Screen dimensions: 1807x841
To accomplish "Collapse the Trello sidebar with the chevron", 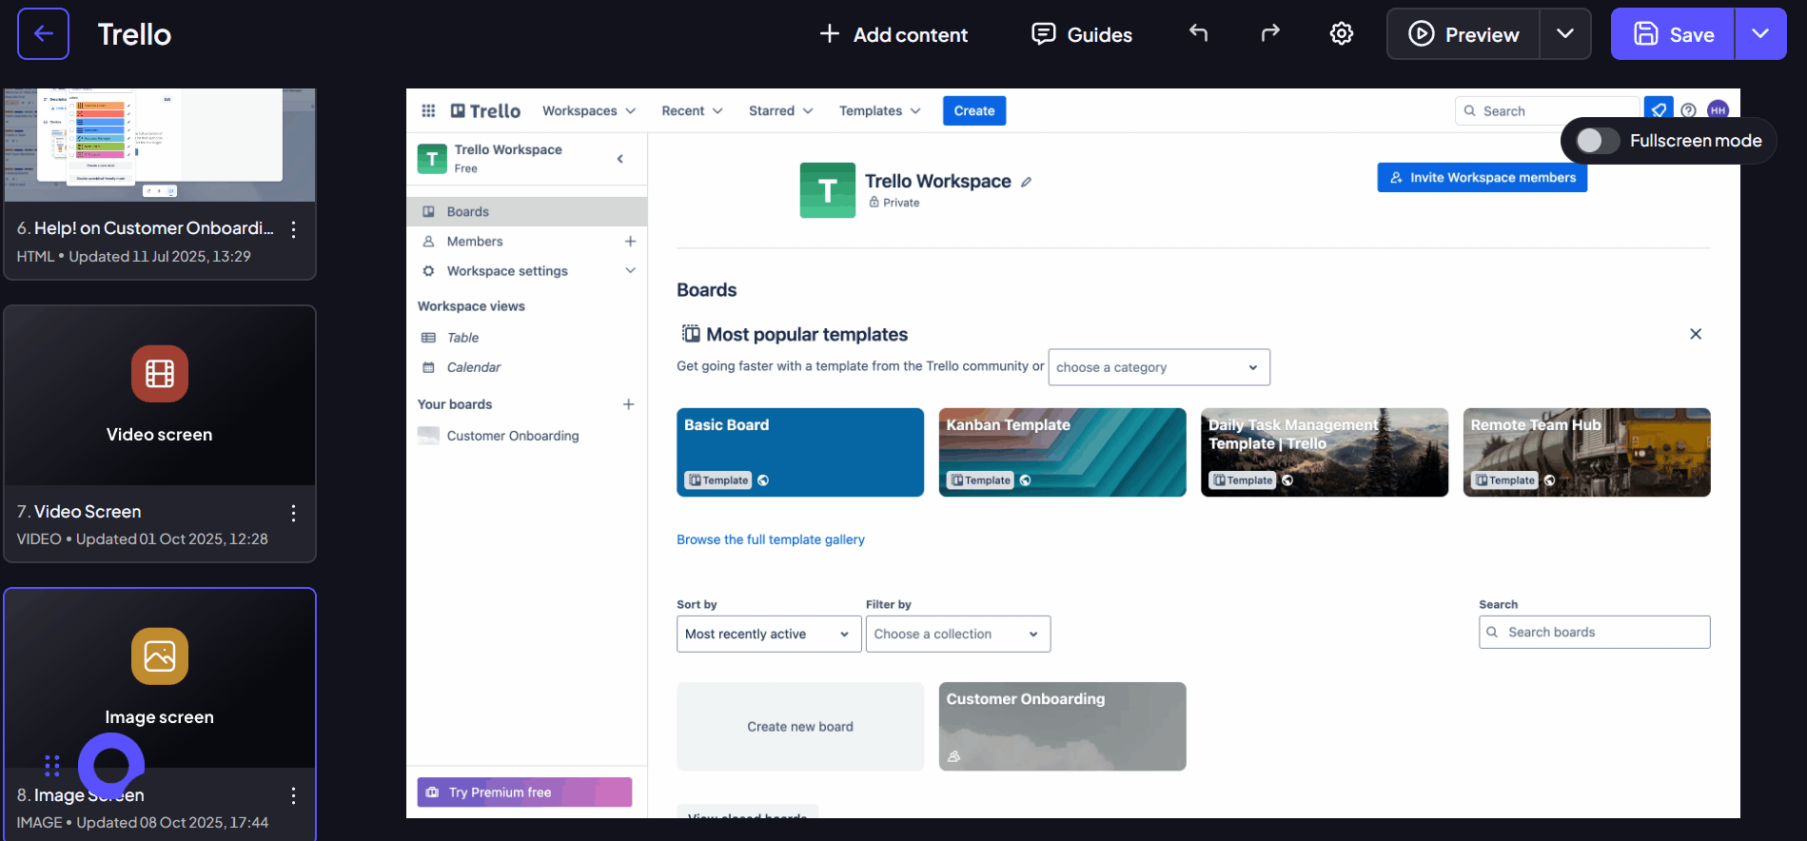I will (x=620, y=159).
